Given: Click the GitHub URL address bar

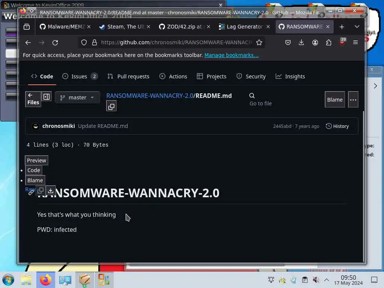Looking at the screenshot, I should point(176,43).
